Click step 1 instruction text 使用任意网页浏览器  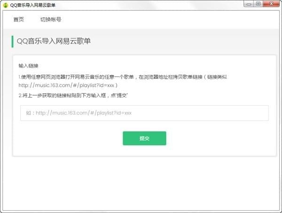[43, 77]
